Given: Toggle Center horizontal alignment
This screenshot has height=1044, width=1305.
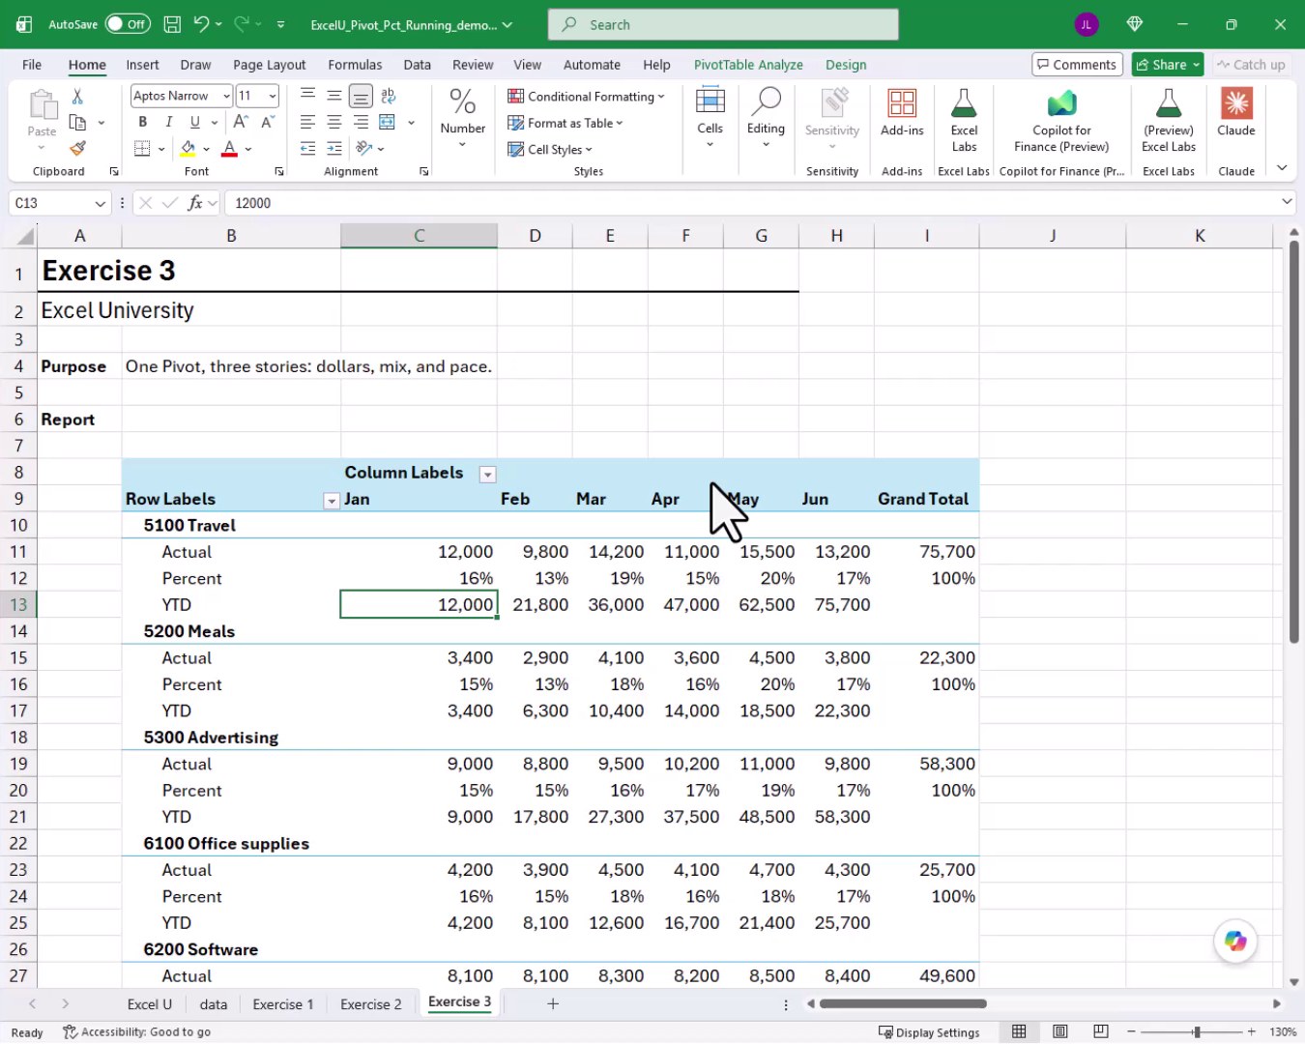Looking at the screenshot, I should (333, 122).
